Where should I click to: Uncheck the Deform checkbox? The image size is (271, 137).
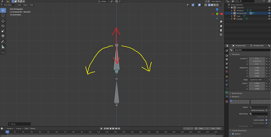[x=233, y=134]
